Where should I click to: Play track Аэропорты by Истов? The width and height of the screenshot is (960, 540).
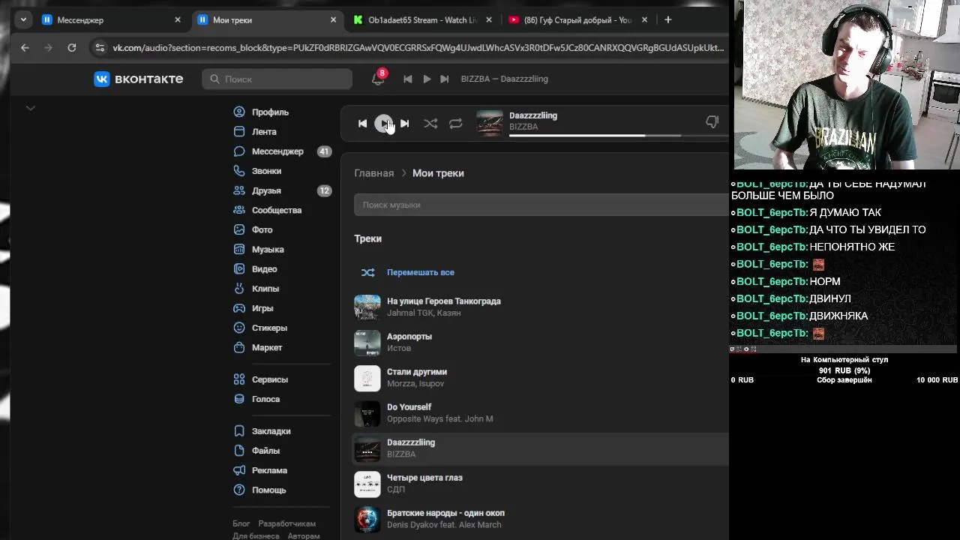coord(541,342)
